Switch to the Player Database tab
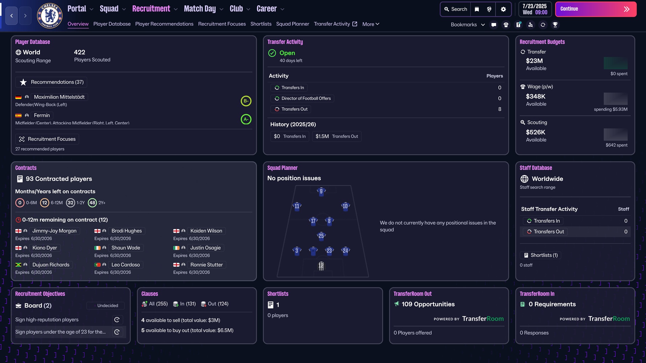The height and width of the screenshot is (363, 646). tap(112, 24)
